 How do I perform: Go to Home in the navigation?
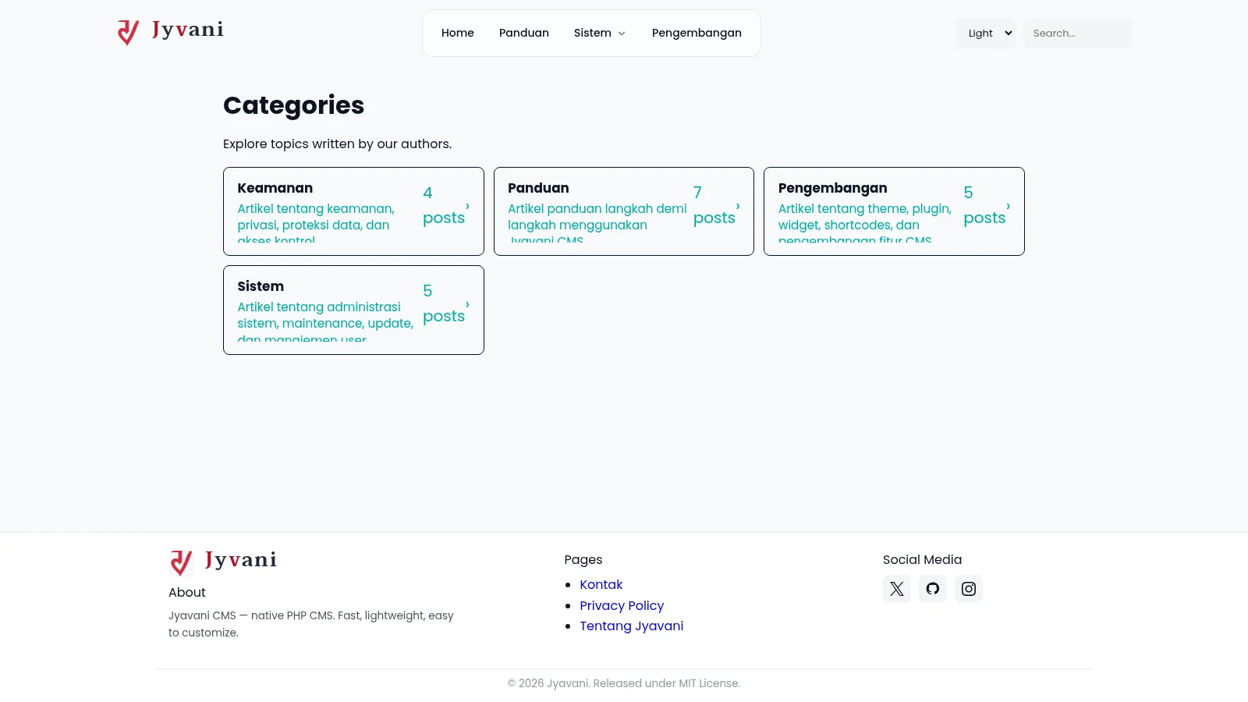[x=458, y=33]
